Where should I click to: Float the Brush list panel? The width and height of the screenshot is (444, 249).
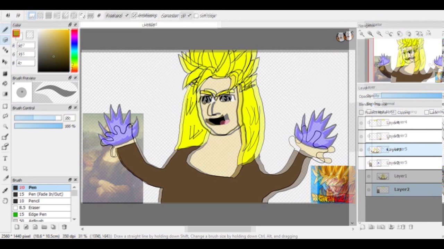[x=70, y=180]
